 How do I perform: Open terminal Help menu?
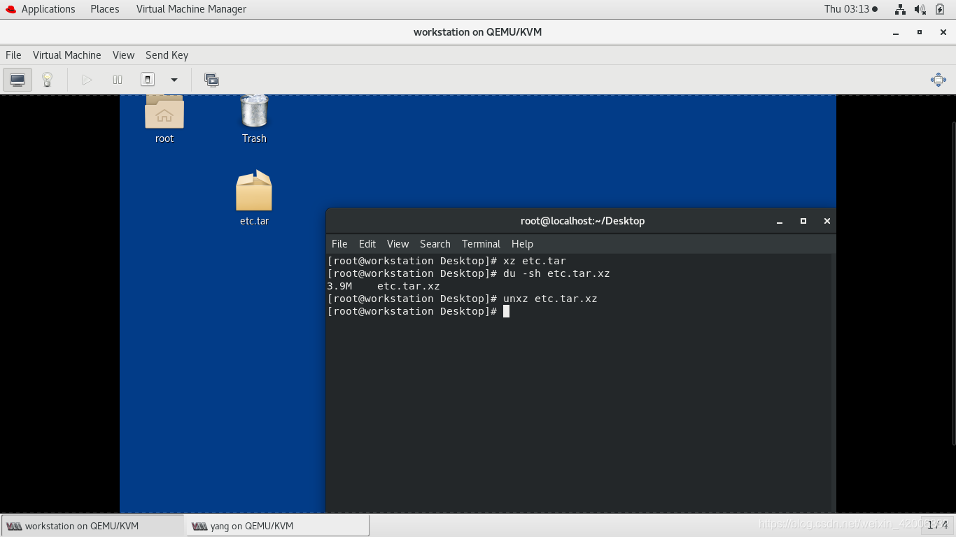pyautogui.click(x=522, y=244)
